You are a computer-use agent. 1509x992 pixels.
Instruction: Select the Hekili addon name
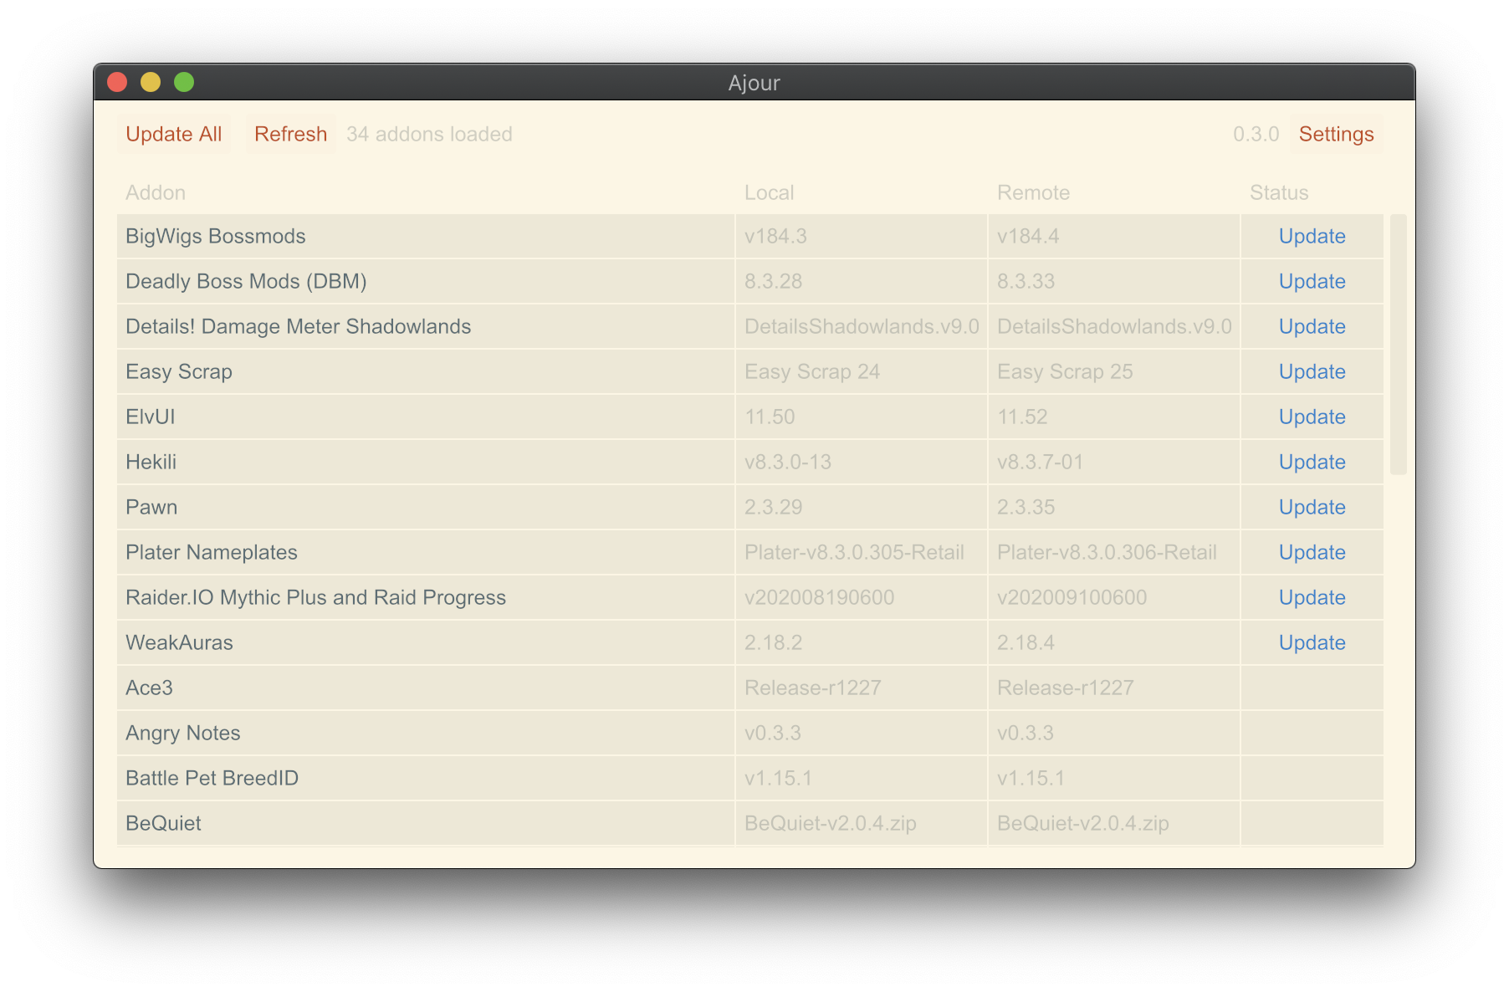pos(151,462)
